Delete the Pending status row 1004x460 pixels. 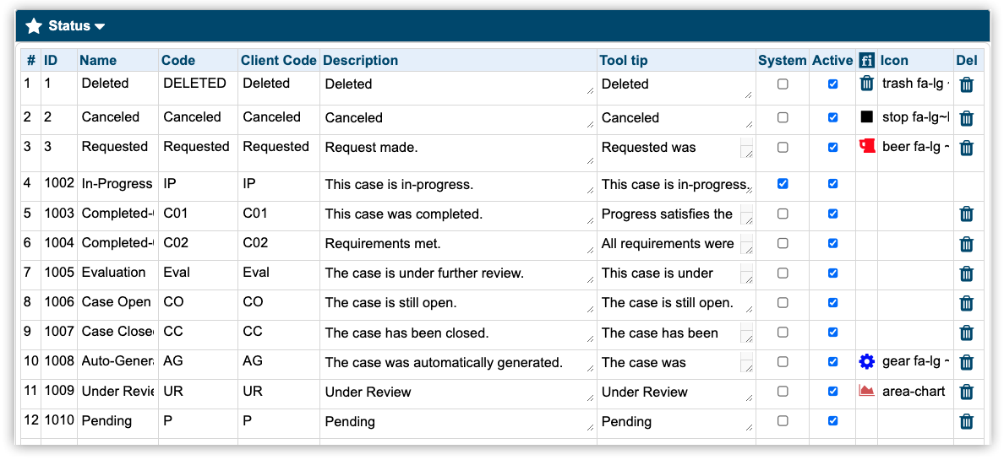point(967,421)
